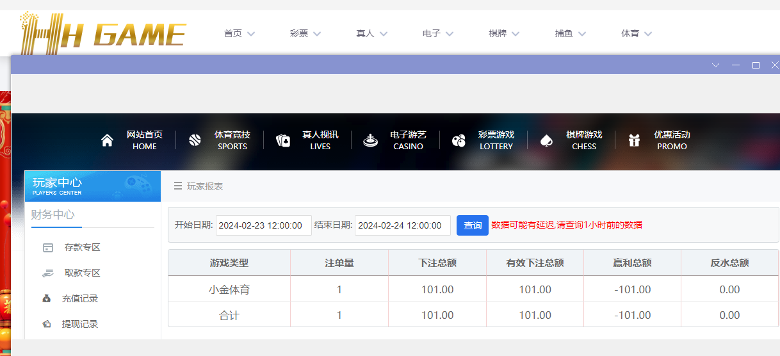
Task: Click the home icon beside 网站首页
Action: pyautogui.click(x=107, y=141)
